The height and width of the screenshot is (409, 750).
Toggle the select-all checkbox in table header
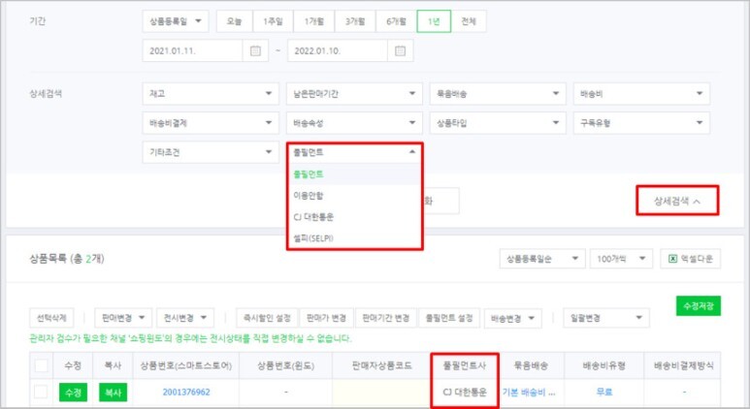[x=41, y=366]
